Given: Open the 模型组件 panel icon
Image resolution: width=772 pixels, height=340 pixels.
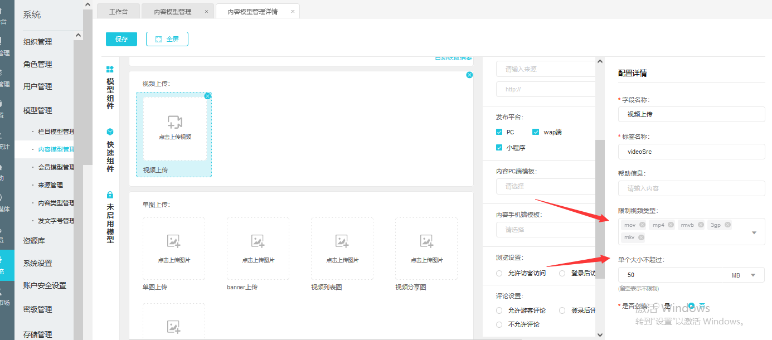Looking at the screenshot, I should (110, 70).
